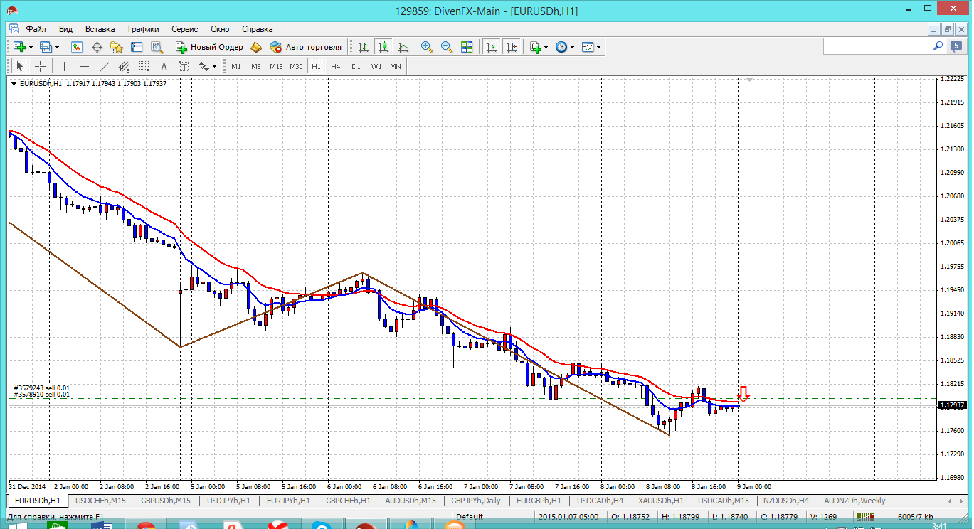Open the new chart dropdown arrow
The width and height of the screenshot is (974, 529).
(x=30, y=47)
